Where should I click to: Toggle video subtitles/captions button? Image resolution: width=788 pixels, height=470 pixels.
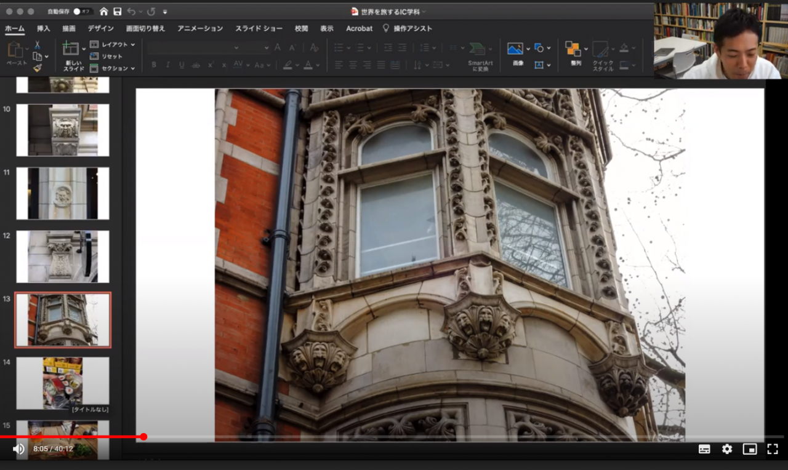704,449
